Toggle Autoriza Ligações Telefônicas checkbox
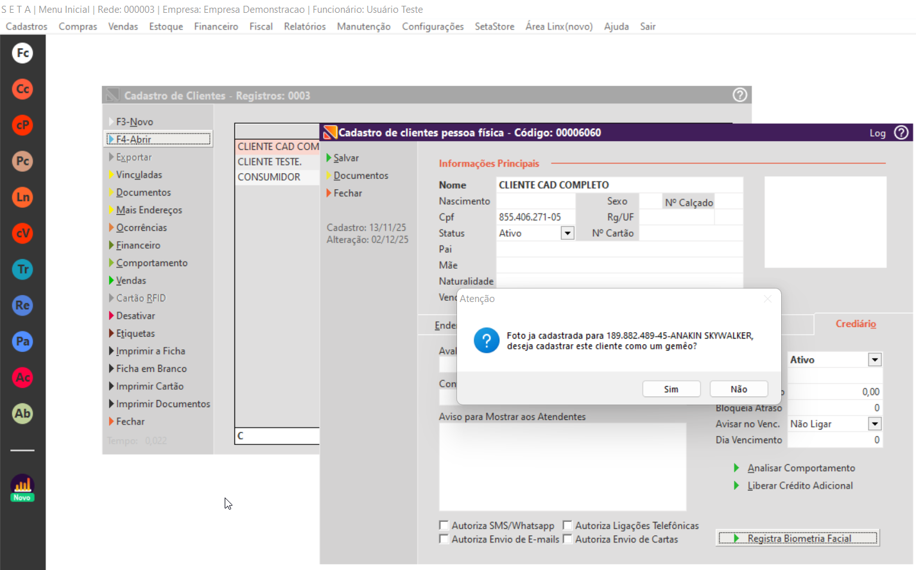The width and height of the screenshot is (916, 570). click(567, 525)
